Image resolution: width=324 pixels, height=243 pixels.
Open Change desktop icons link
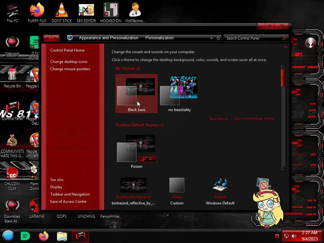pos(69,62)
